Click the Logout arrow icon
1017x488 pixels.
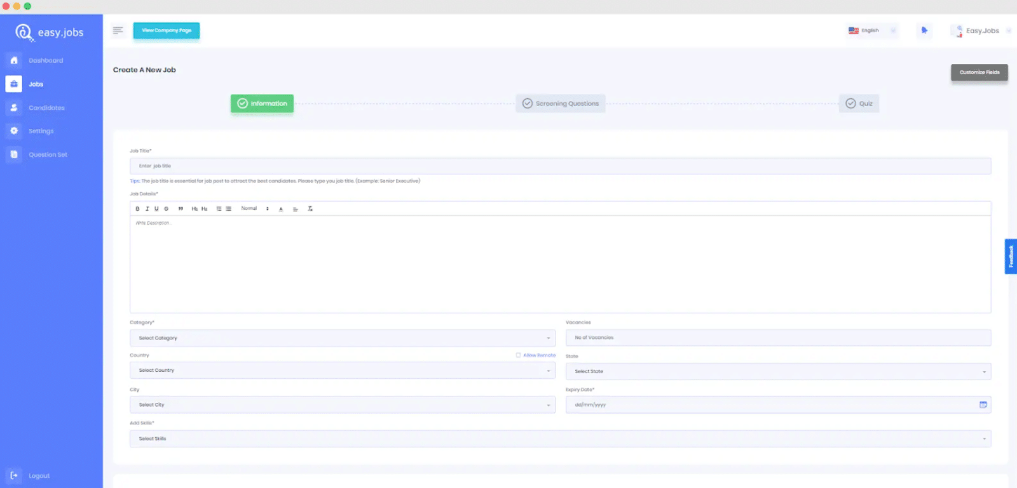pyautogui.click(x=14, y=475)
